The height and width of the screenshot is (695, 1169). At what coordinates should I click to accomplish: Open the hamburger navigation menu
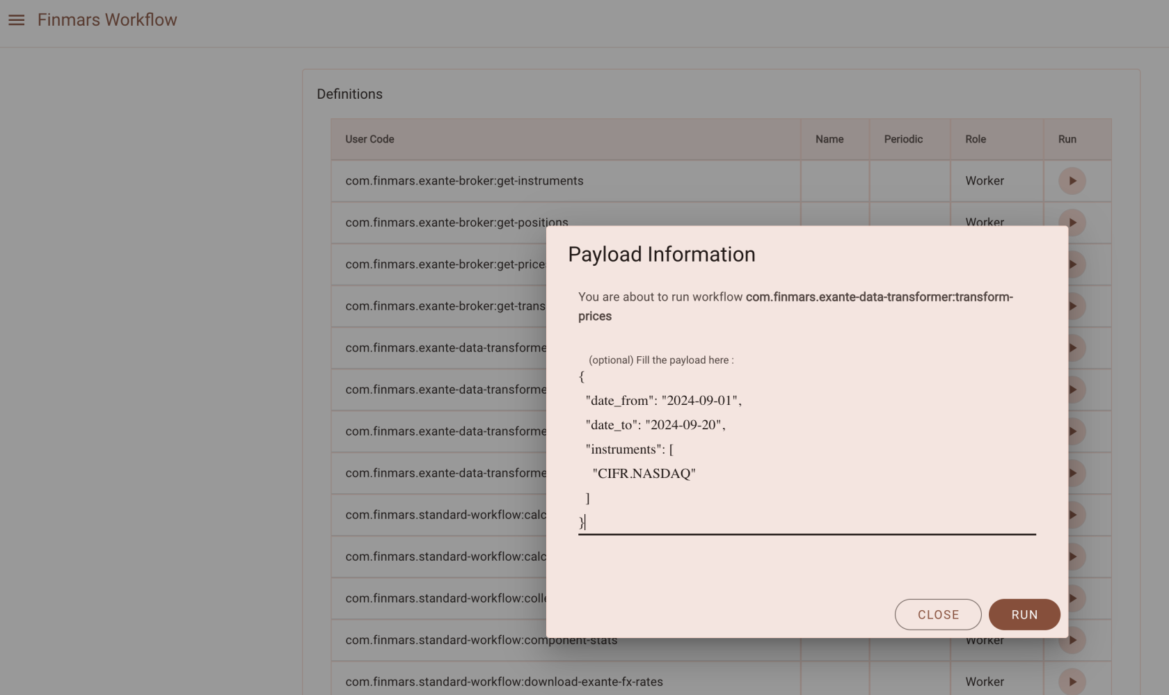point(16,20)
